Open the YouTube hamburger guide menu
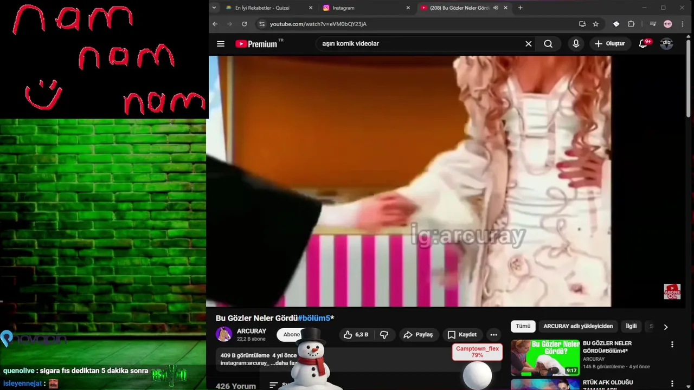 click(221, 44)
